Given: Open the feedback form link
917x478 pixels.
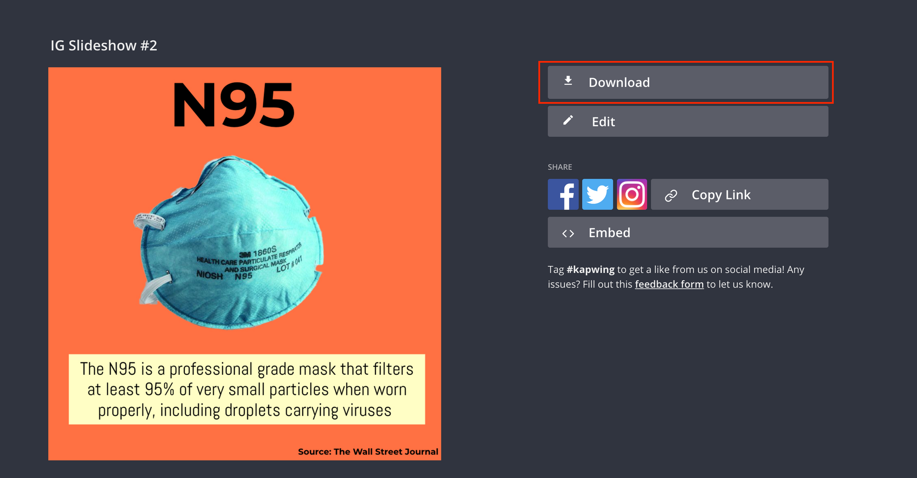Looking at the screenshot, I should pyautogui.click(x=669, y=284).
